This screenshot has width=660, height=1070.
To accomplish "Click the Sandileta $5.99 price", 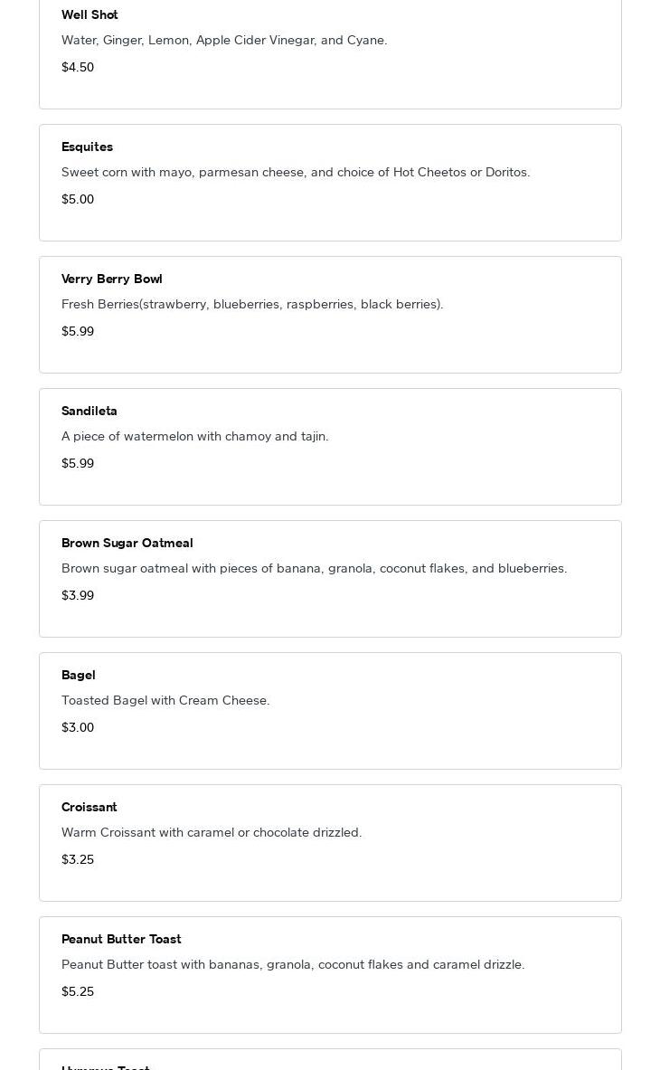I will coord(78,463).
